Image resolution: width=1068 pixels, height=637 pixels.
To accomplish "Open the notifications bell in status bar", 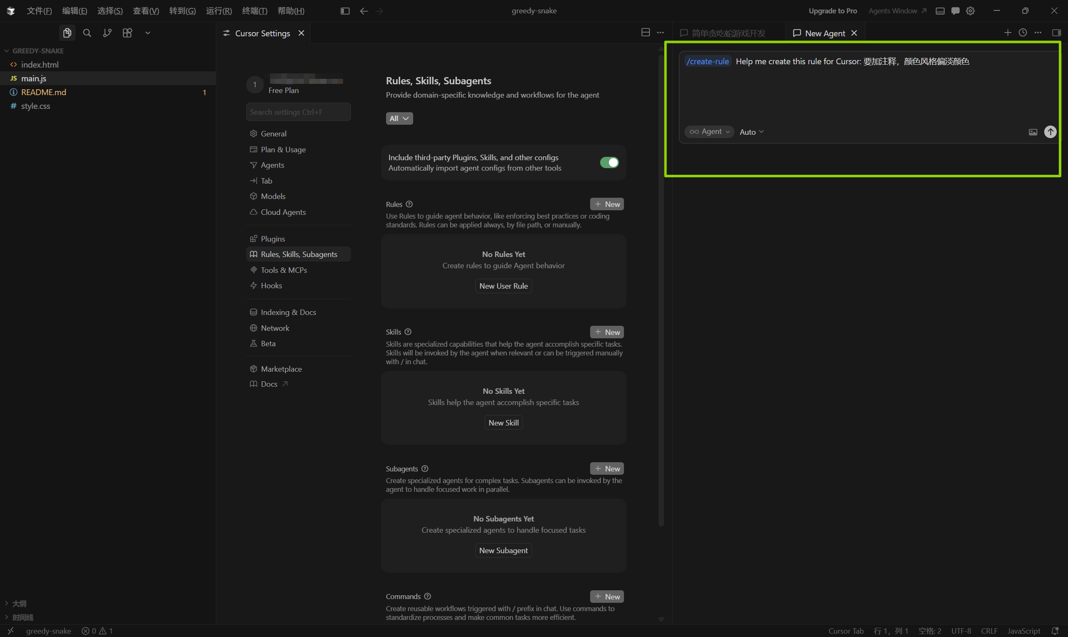I will coord(1055,631).
